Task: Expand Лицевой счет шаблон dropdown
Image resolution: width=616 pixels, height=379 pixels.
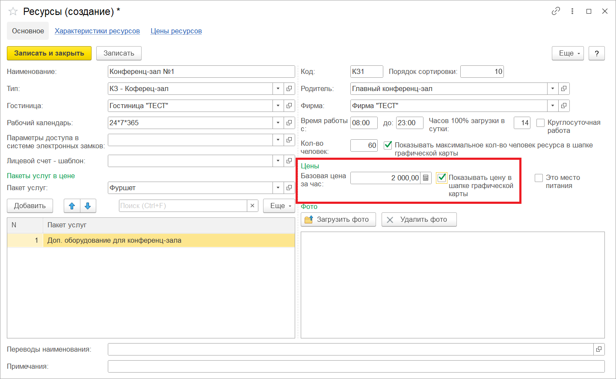Action: coord(278,161)
